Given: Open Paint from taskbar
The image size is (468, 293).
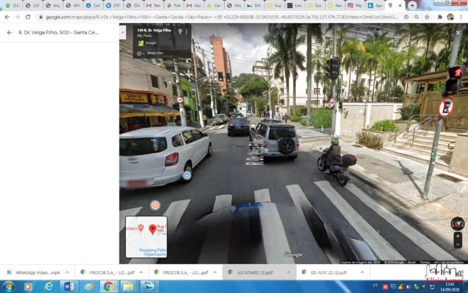Looking at the screenshot, I should coord(89,287).
